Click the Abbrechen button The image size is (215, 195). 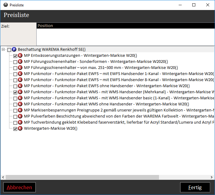(19, 187)
